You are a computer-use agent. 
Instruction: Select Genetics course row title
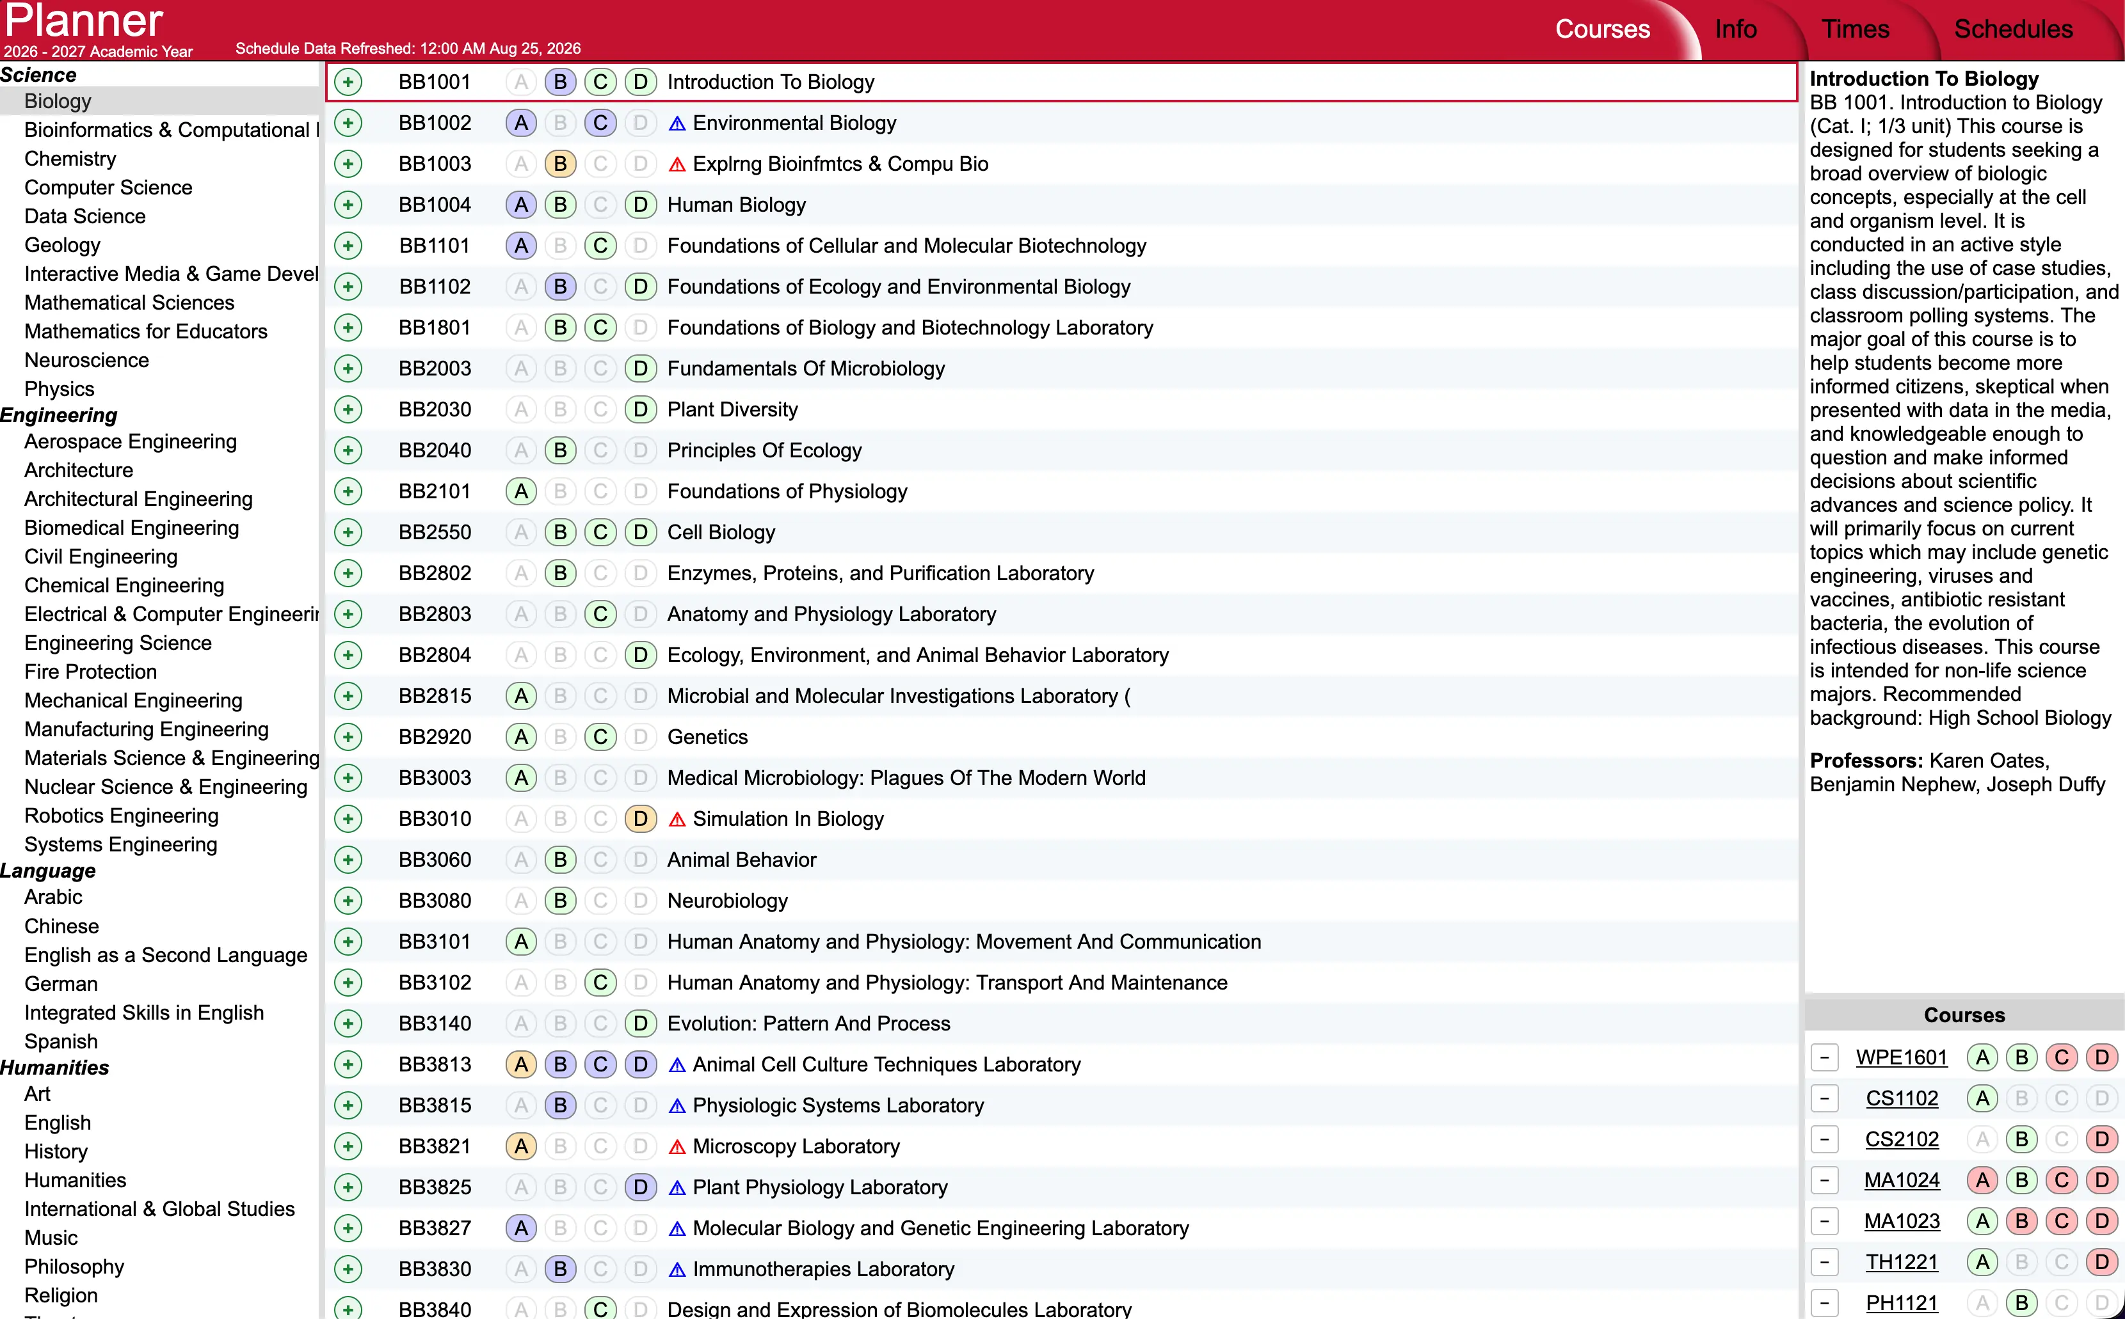tap(708, 737)
